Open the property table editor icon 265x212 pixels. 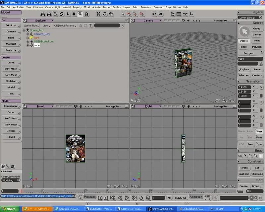point(179,14)
